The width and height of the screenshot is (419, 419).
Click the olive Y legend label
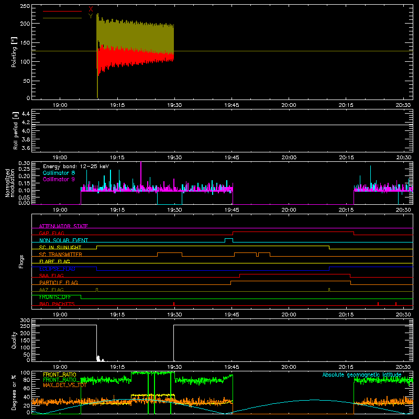click(x=91, y=16)
